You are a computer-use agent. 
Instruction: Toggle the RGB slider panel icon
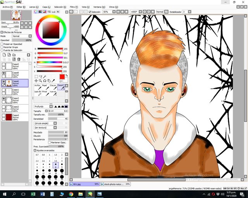click(40, 12)
